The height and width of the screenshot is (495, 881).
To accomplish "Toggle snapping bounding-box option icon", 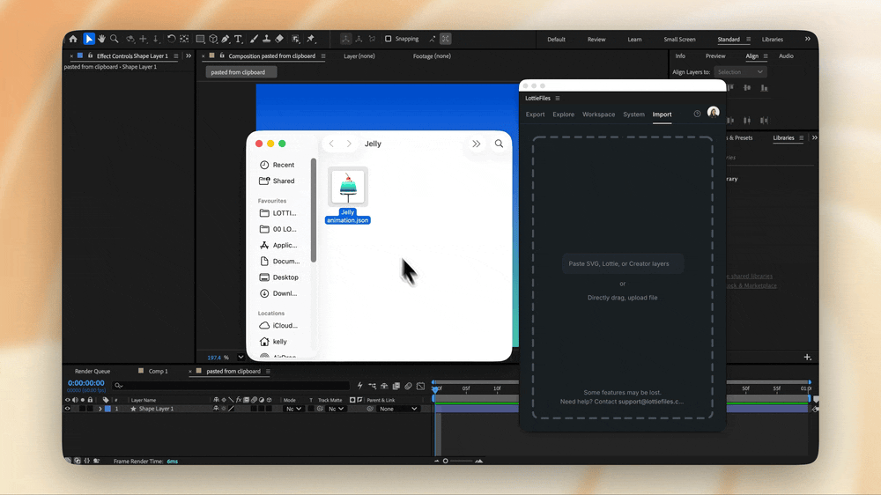I will click(x=446, y=39).
